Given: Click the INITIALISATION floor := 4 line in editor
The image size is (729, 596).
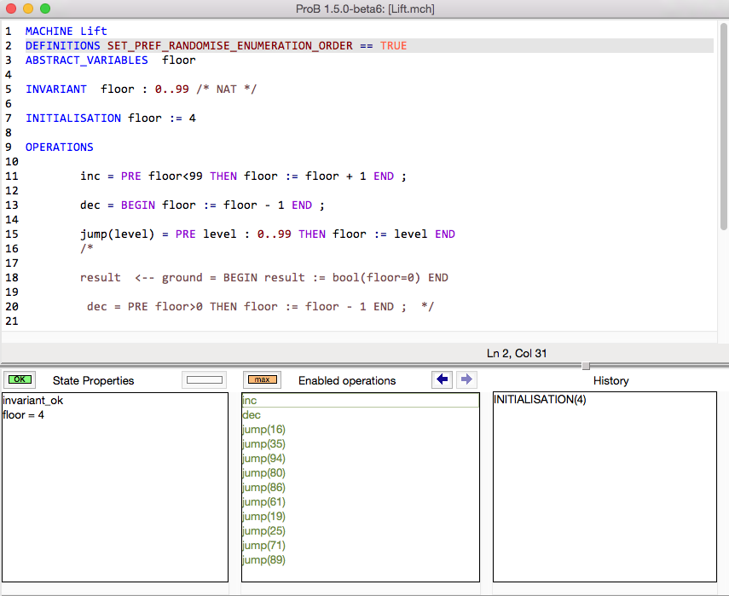Looking at the screenshot, I should [x=110, y=119].
